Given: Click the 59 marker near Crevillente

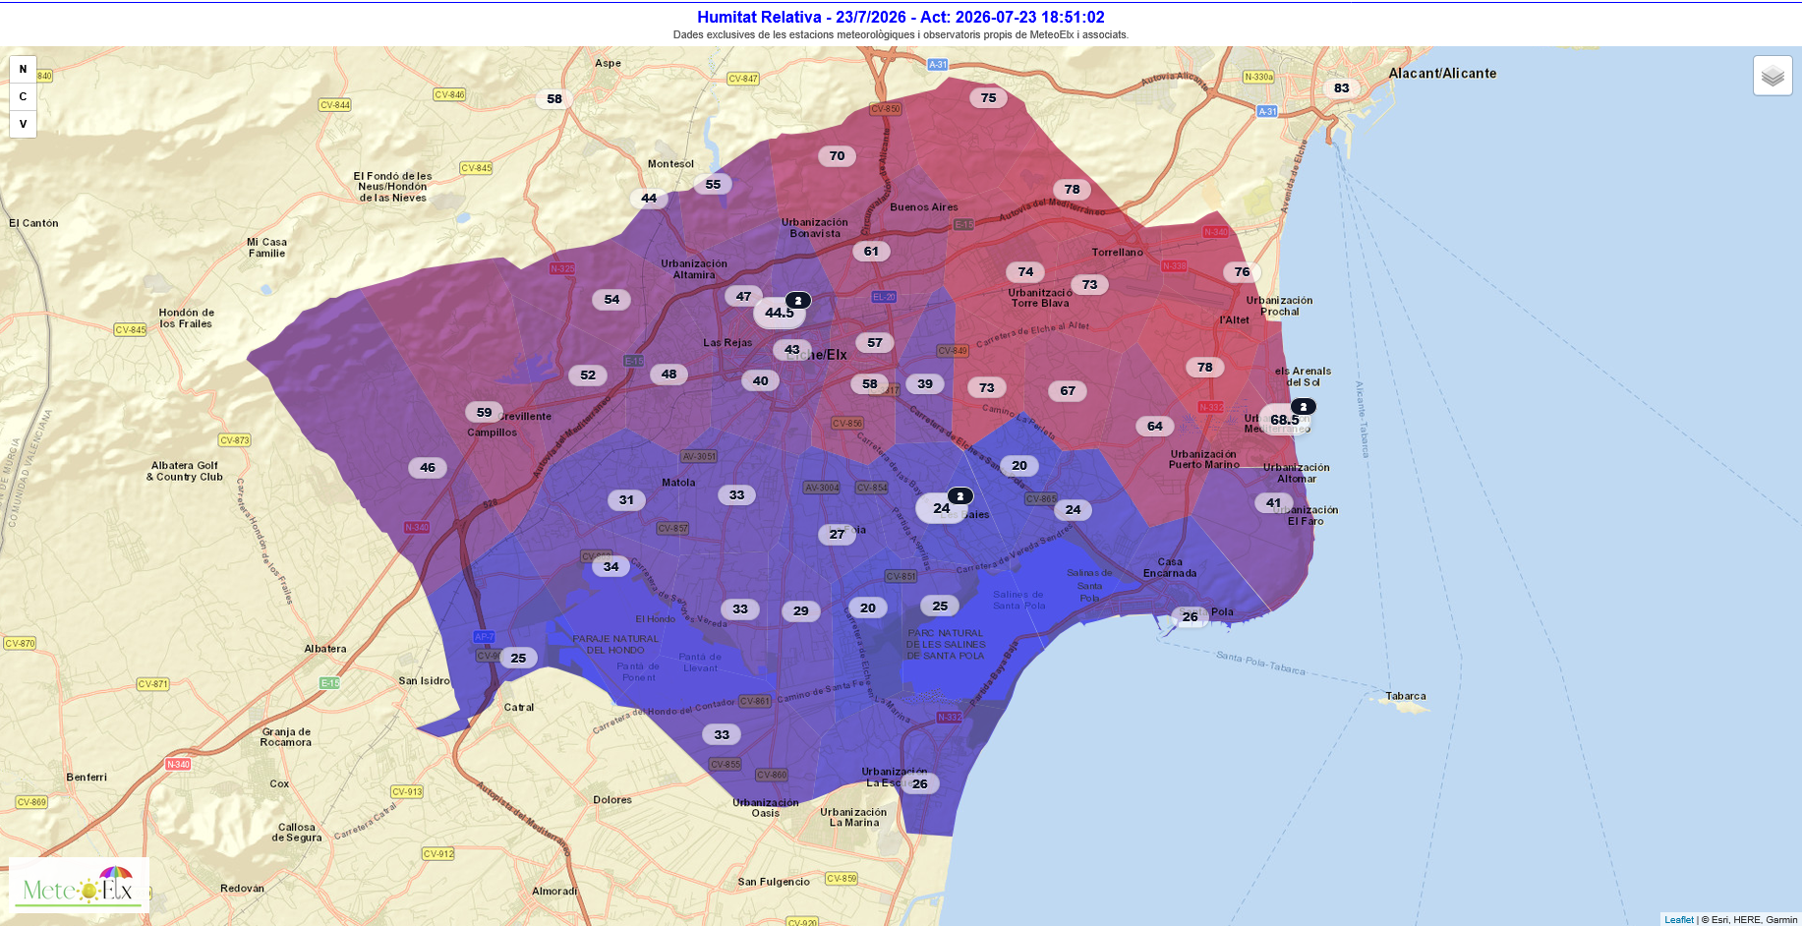Looking at the screenshot, I should point(485,412).
